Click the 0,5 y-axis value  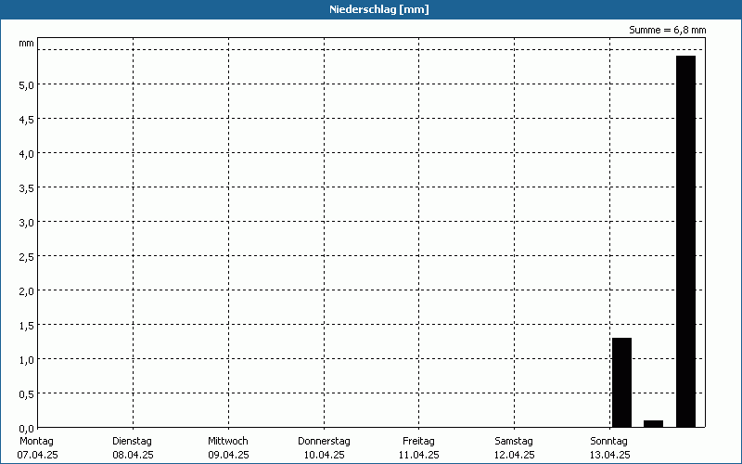click(x=27, y=395)
